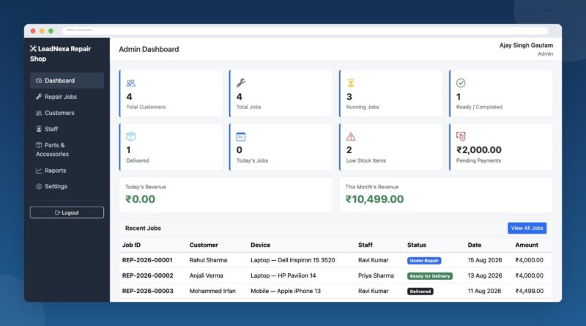This screenshot has width=586, height=326.
Task: Click the Settings gear icon in sidebar
Action: [x=39, y=186]
